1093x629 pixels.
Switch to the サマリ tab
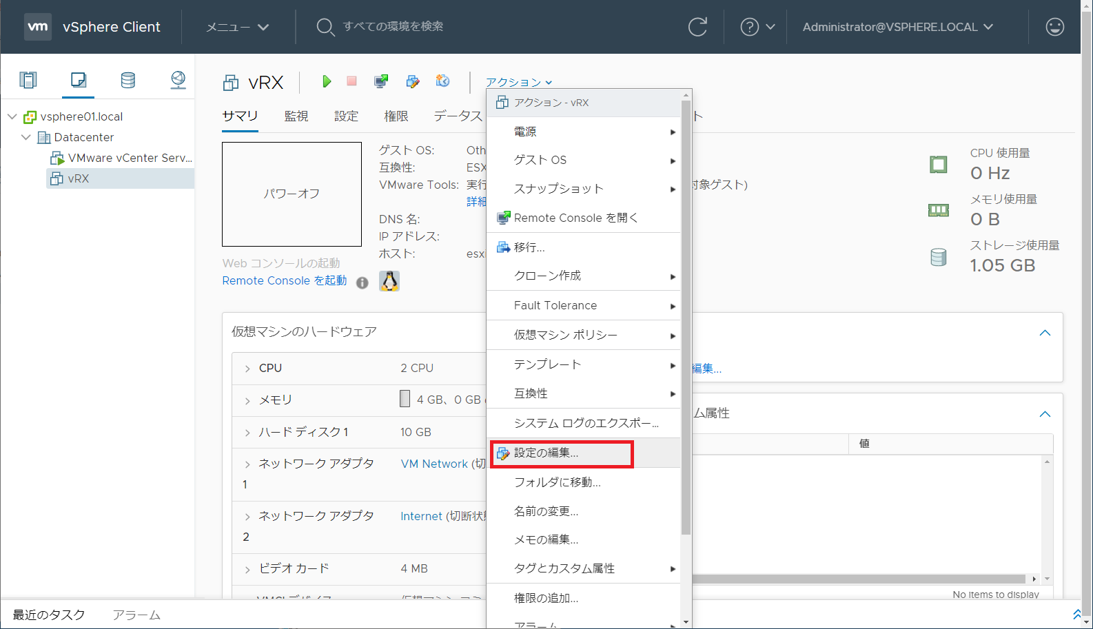click(240, 116)
